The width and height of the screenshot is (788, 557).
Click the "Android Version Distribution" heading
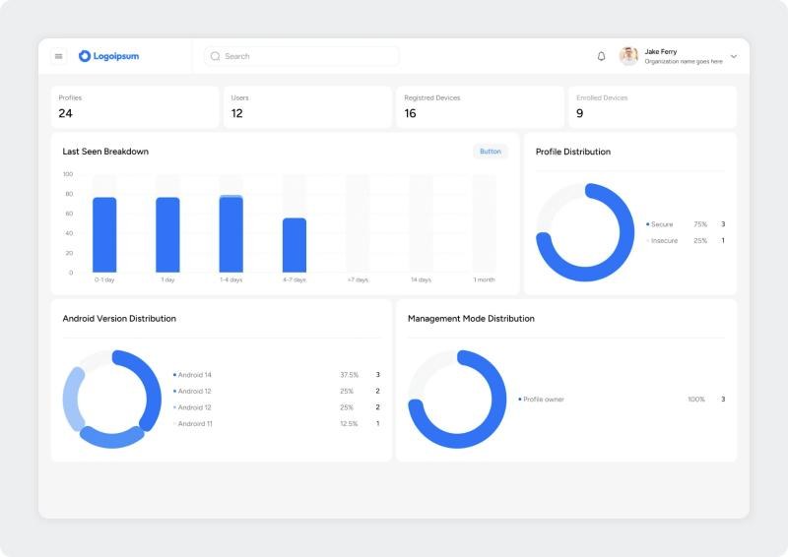click(119, 319)
